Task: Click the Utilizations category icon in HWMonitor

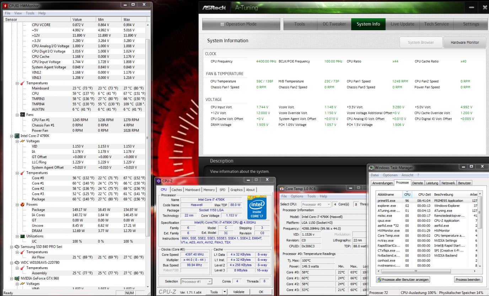Action: click(23, 236)
